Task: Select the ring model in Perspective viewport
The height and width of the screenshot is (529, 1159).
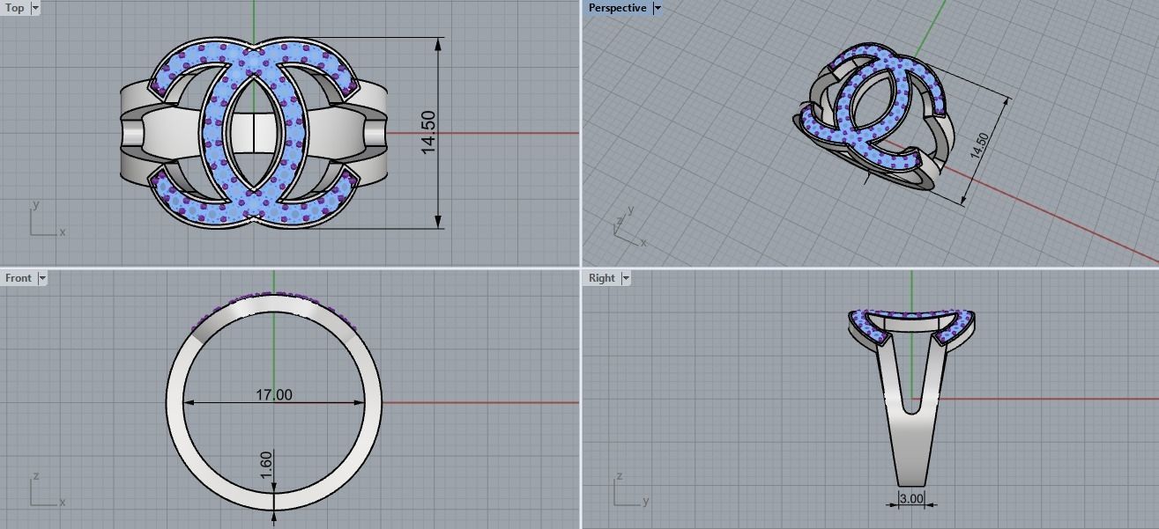Action: point(873,114)
